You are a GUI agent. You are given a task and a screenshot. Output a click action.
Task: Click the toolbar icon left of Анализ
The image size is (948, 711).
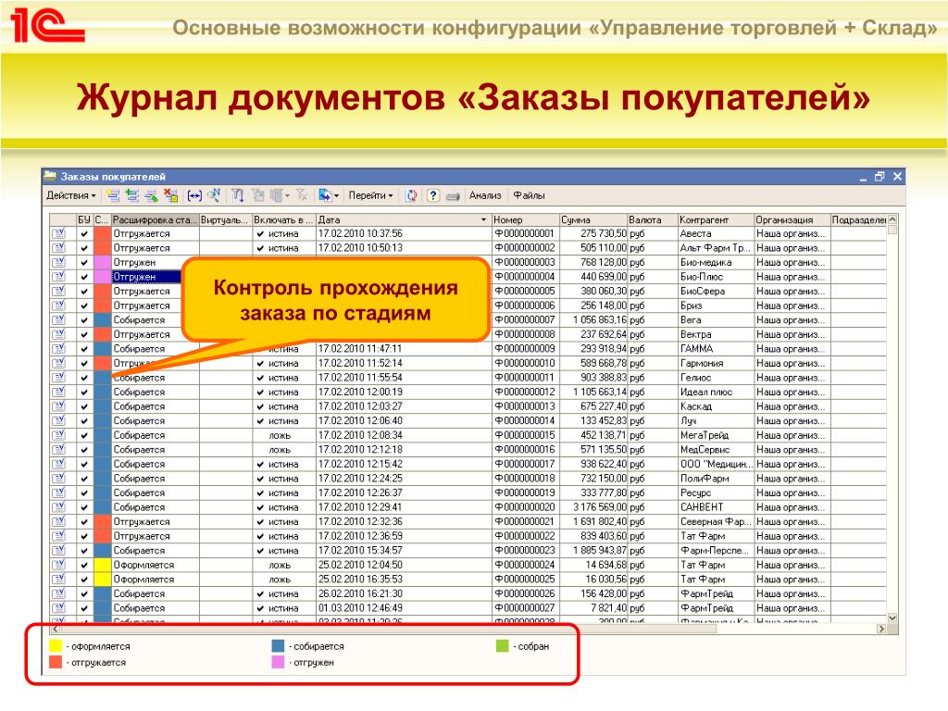453,196
